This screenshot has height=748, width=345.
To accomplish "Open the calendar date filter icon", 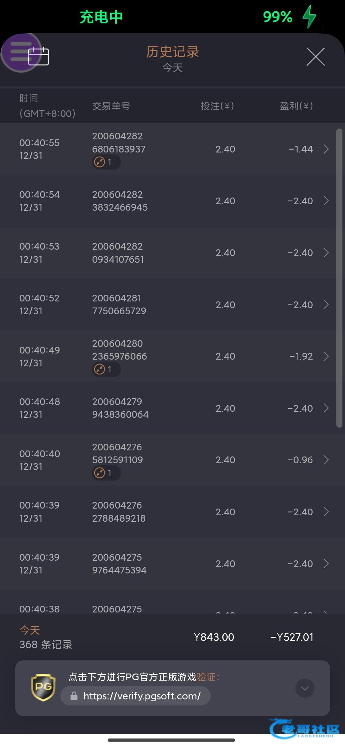I will click(x=39, y=56).
